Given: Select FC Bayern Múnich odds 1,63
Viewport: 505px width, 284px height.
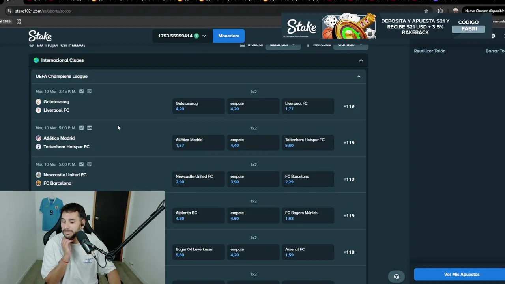Looking at the screenshot, I should pyautogui.click(x=308, y=215).
